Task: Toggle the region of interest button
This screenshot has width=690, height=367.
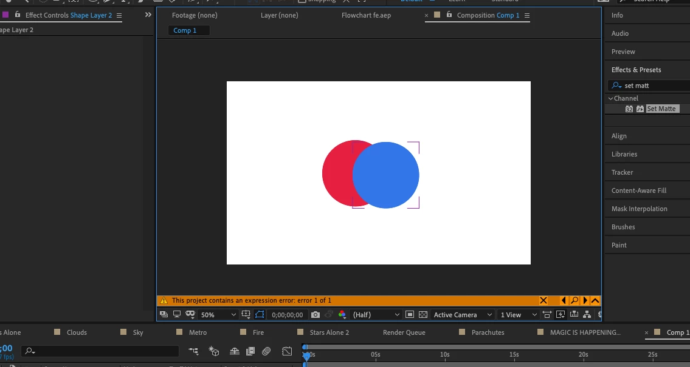Action: coord(410,315)
